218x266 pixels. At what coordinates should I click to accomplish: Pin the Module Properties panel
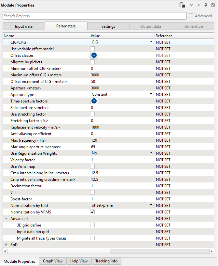pos(206,5)
